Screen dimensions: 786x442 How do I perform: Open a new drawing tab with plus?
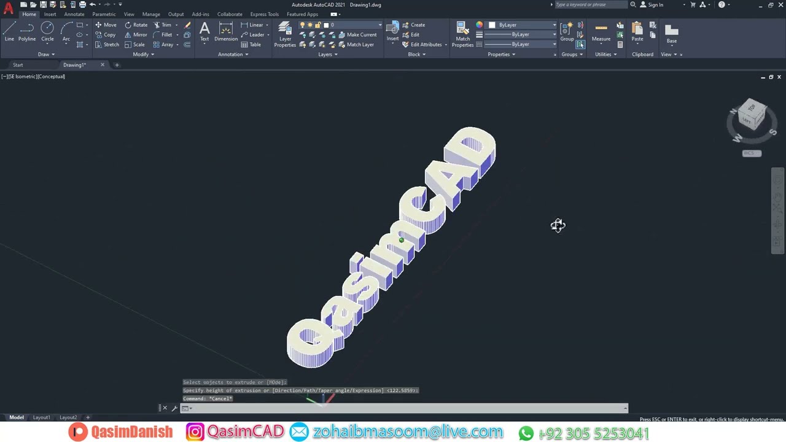117,65
